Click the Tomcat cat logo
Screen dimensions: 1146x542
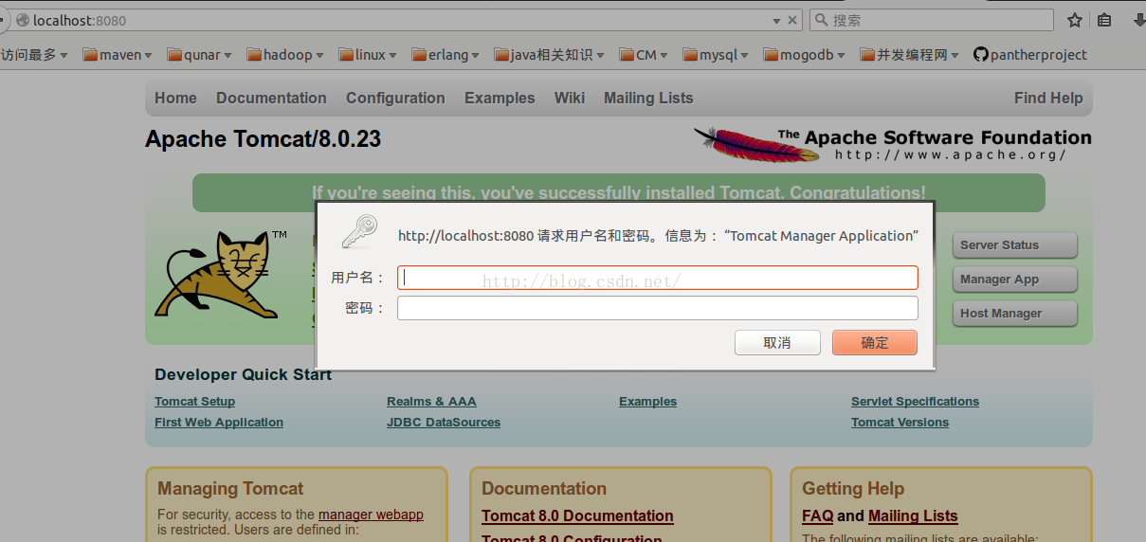click(x=222, y=274)
